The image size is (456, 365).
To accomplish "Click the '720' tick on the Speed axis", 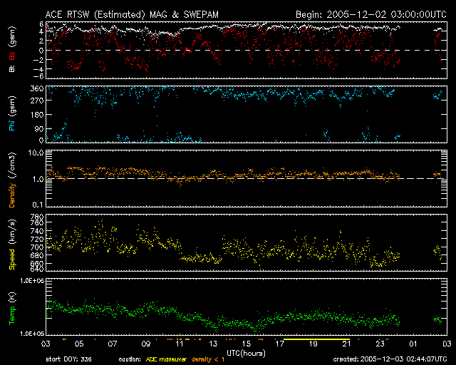I will [37, 239].
